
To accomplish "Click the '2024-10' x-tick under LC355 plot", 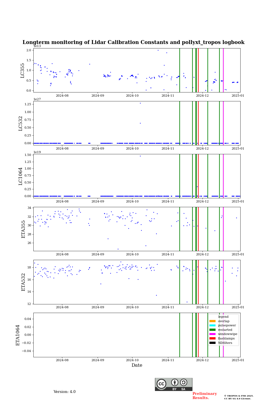I will (132, 96).
